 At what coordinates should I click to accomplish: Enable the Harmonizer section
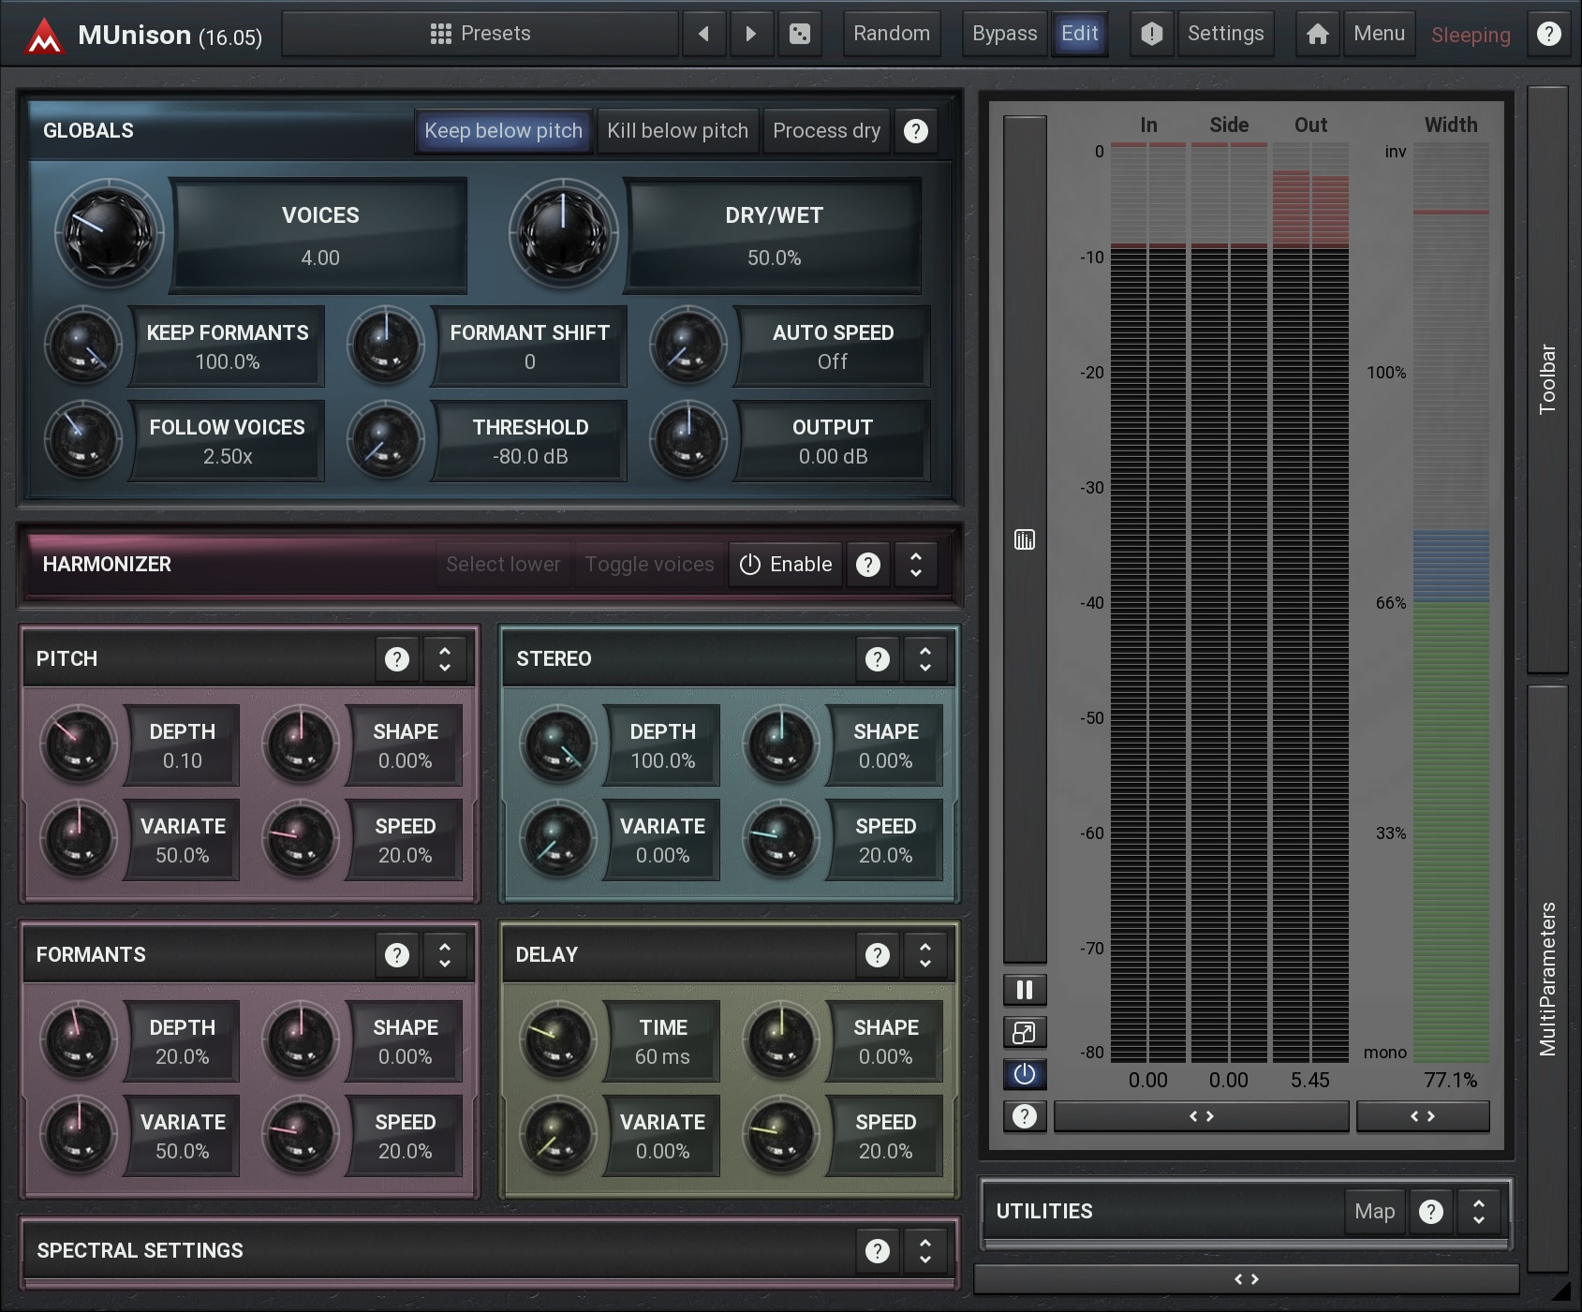click(786, 565)
